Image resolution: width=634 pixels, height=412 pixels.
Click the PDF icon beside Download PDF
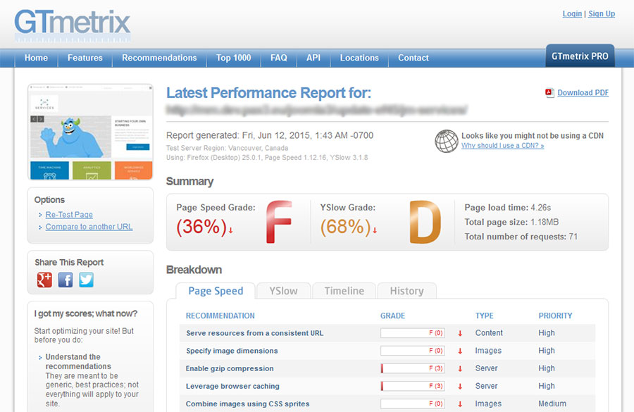(549, 93)
